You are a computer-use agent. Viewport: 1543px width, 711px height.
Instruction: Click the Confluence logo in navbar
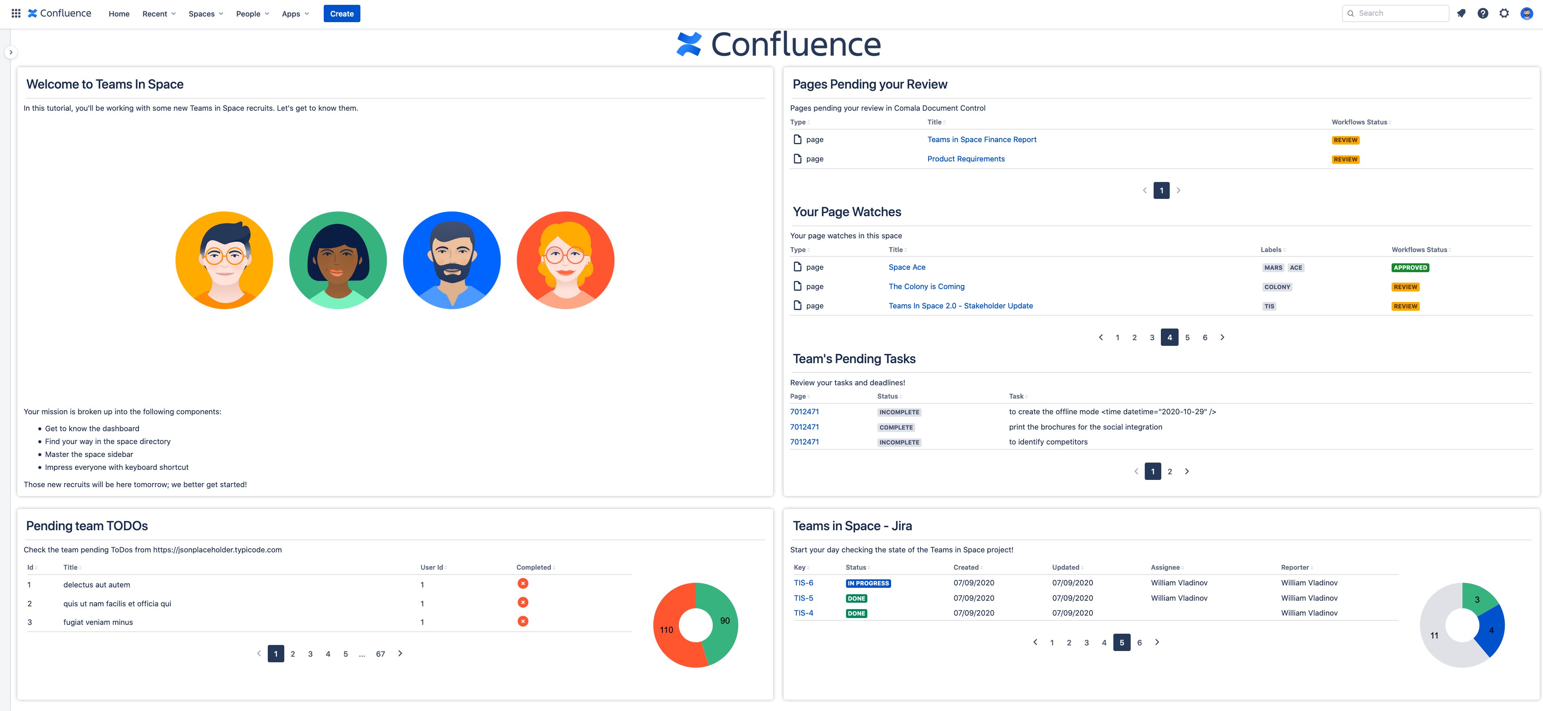(60, 13)
